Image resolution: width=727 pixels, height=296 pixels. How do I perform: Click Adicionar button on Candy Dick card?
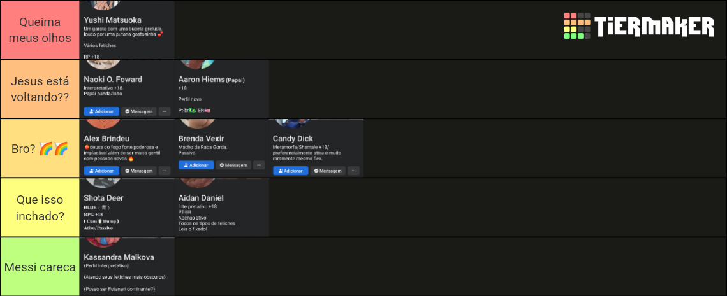[291, 171]
